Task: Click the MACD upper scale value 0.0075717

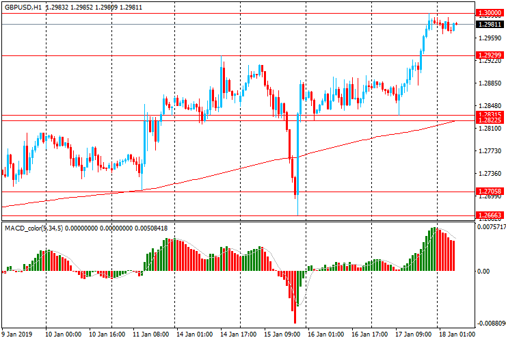Action: [491, 227]
